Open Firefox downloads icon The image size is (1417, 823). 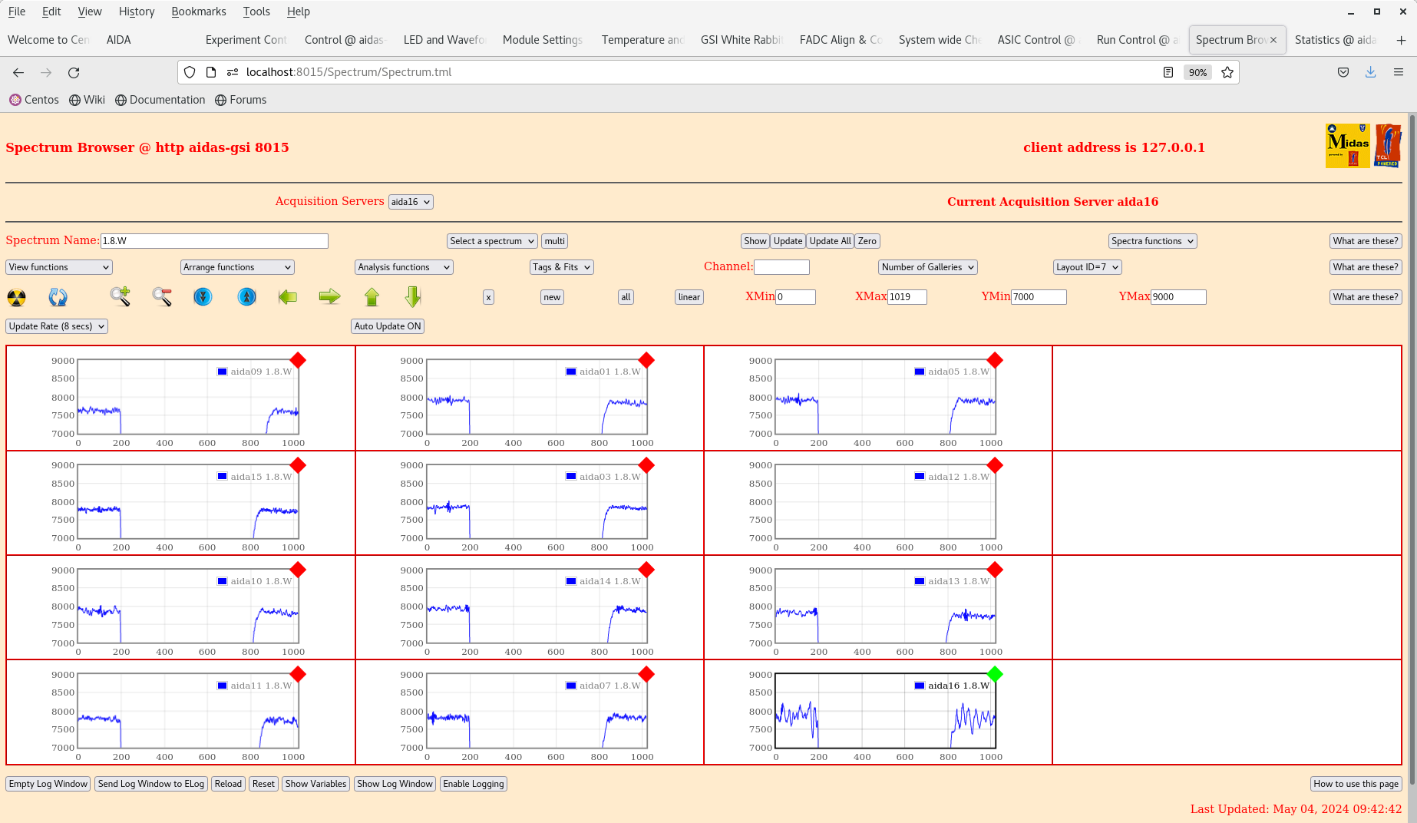1370,72
